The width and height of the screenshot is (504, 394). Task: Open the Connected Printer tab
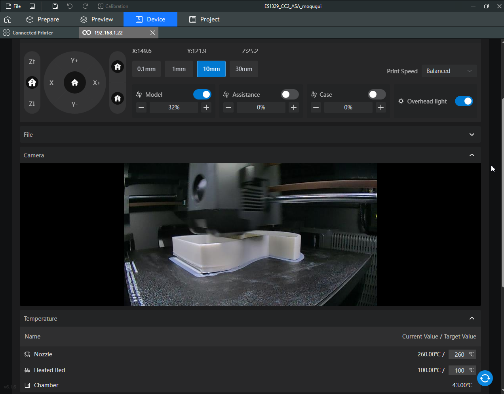[x=33, y=33]
